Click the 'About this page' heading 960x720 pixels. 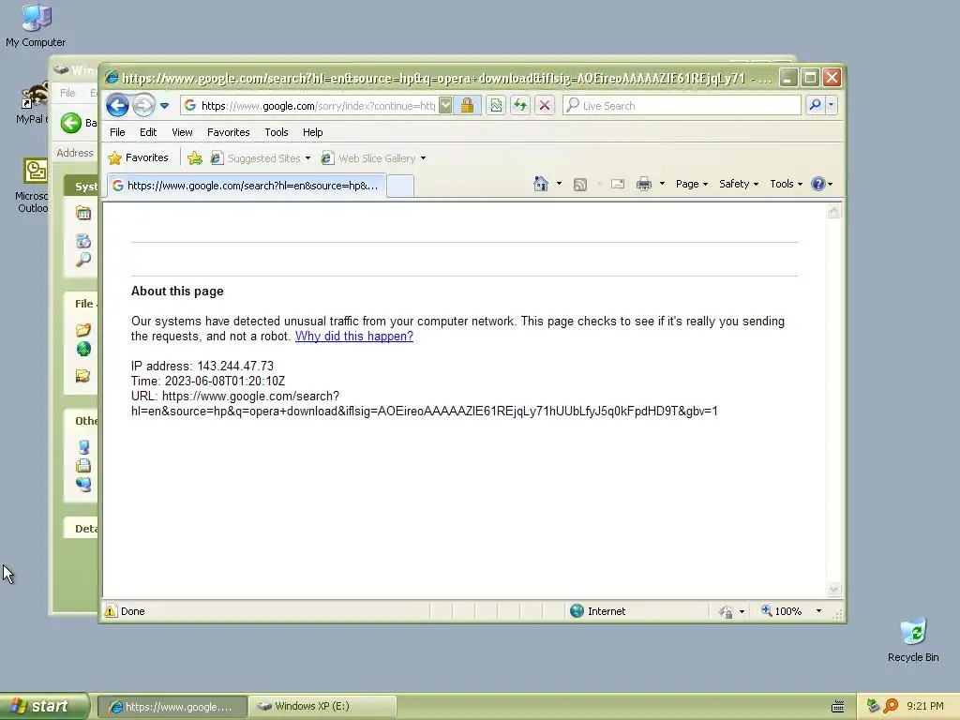coord(177,292)
